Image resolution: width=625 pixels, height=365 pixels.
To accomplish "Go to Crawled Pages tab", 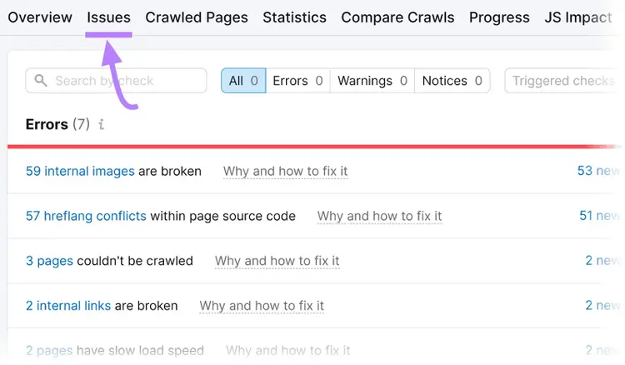I will pos(197,17).
